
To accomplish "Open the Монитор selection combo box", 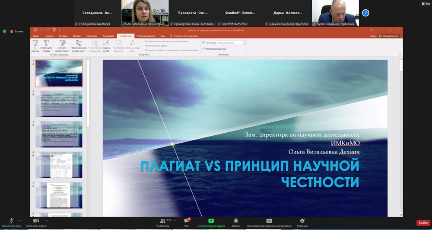I will [231, 43].
